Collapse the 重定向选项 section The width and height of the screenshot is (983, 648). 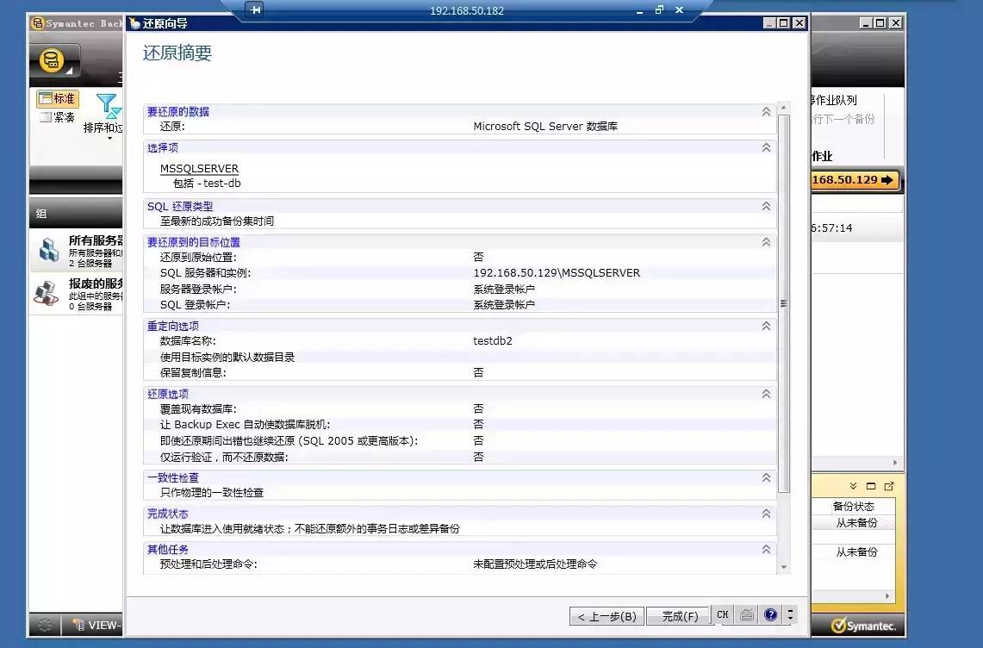(x=766, y=327)
